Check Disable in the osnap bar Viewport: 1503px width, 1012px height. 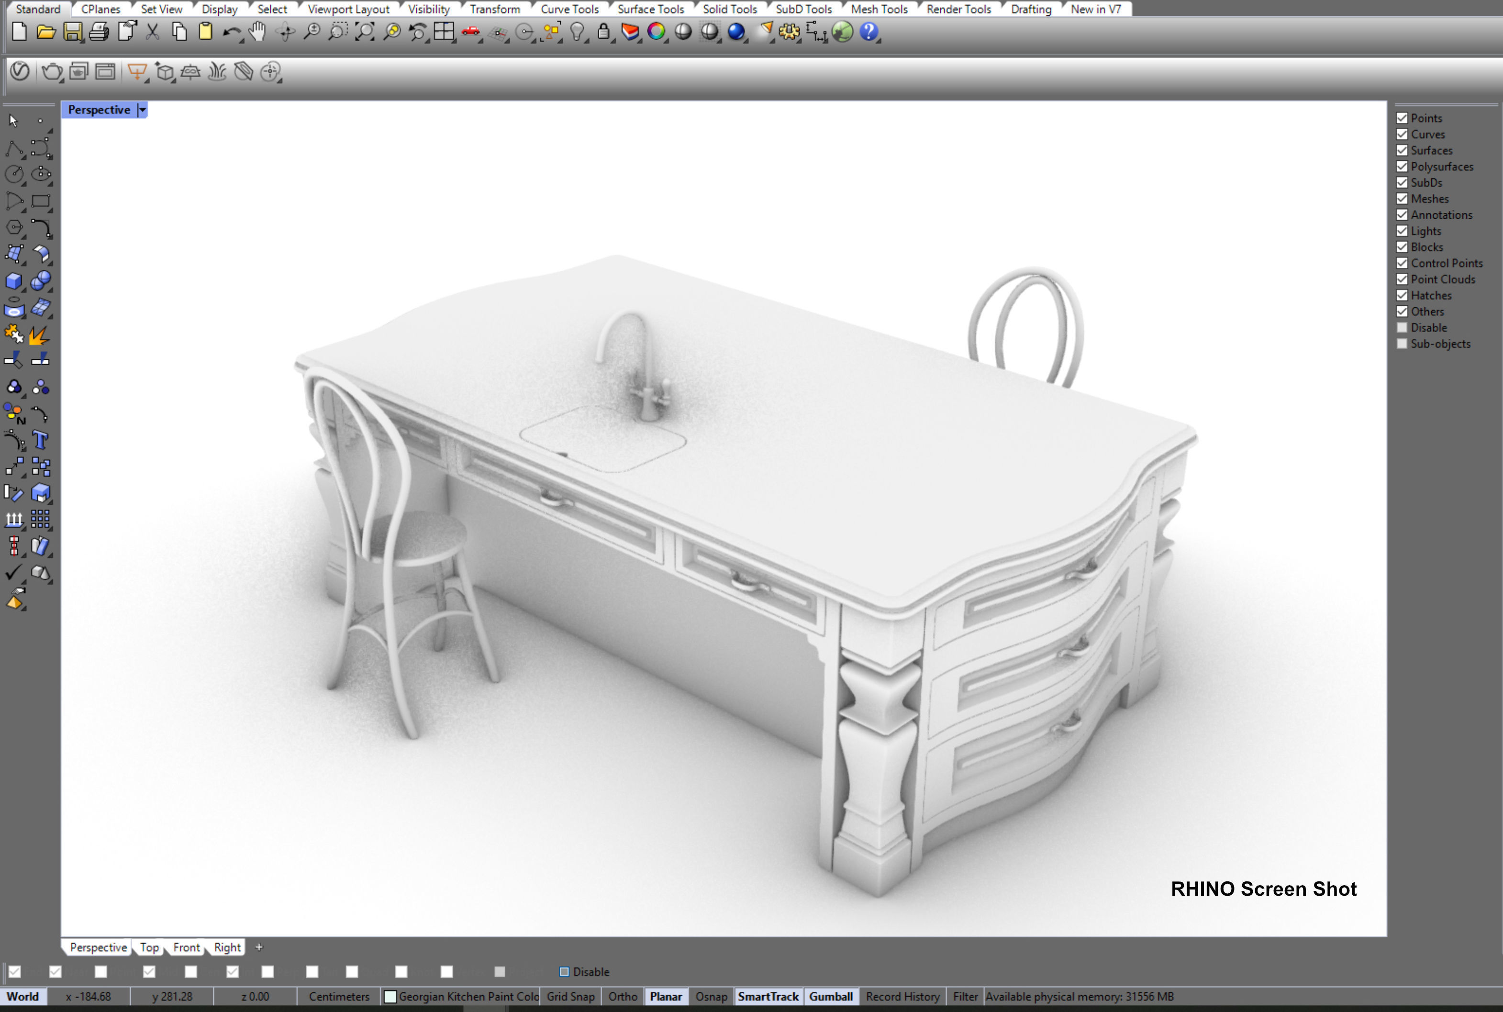[564, 971]
